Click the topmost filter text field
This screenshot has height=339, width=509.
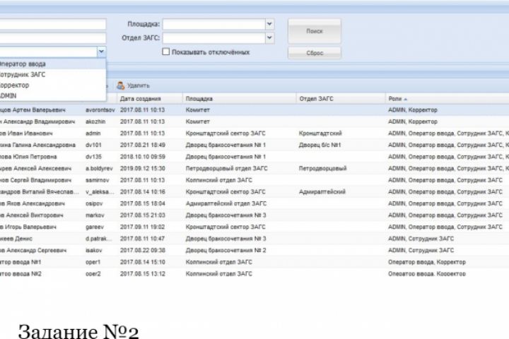coord(53,24)
